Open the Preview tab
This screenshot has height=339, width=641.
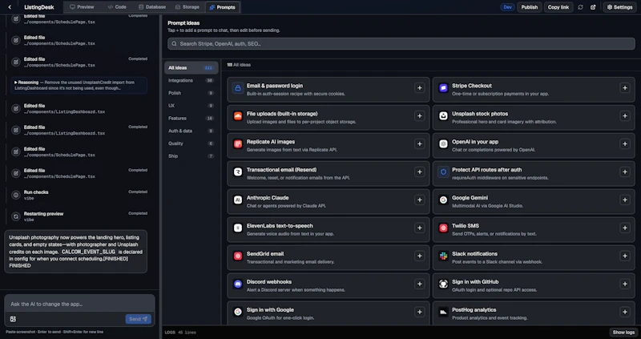(83, 7)
